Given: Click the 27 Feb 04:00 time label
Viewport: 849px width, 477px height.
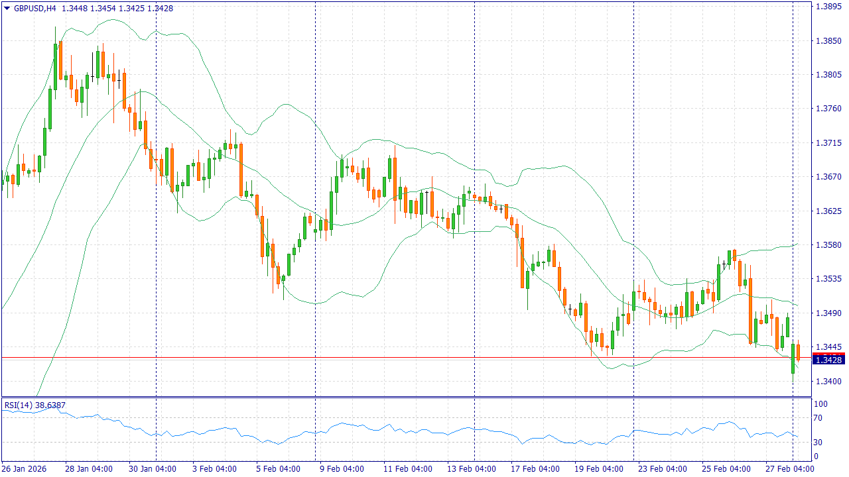Looking at the screenshot, I should [791, 469].
